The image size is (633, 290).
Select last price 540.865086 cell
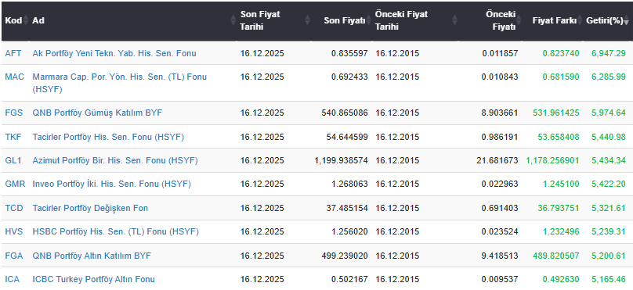click(345, 113)
